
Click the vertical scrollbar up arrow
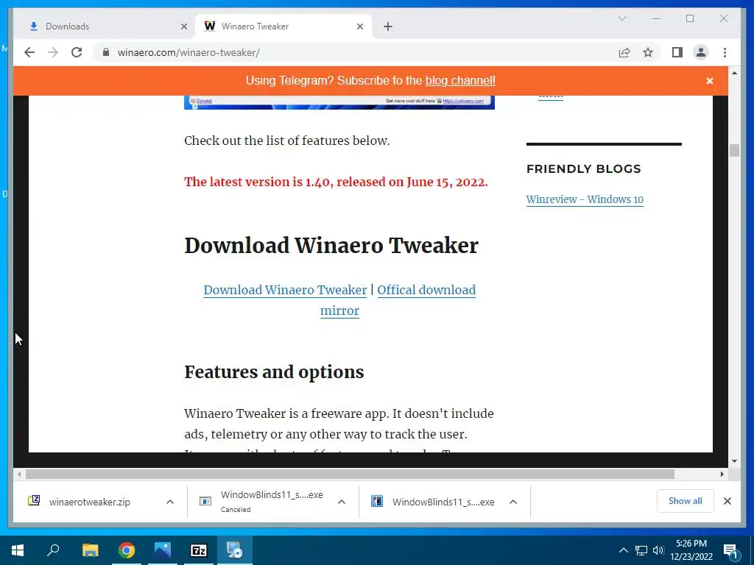pyautogui.click(x=734, y=73)
